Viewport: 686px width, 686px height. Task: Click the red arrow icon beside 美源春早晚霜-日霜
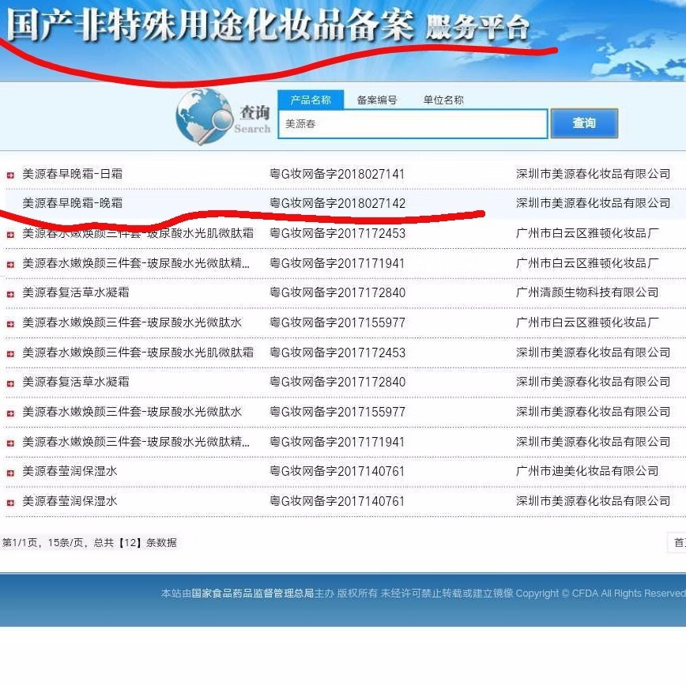(x=10, y=173)
